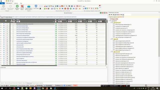Viewport: 160px width, 90px height.
Task: Click the green round chat icon in ribbon
Action: coord(45,8)
